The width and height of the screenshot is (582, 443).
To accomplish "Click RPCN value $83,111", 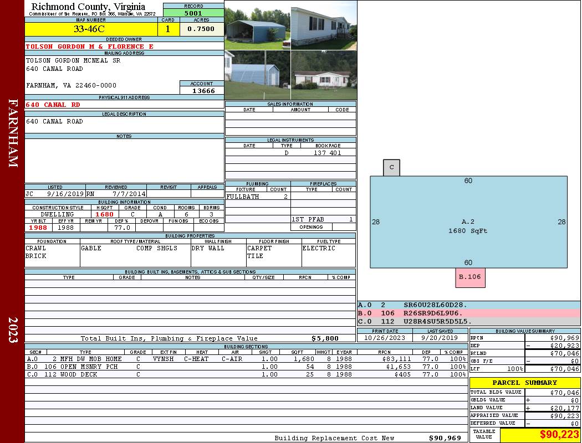I will coord(396,359).
